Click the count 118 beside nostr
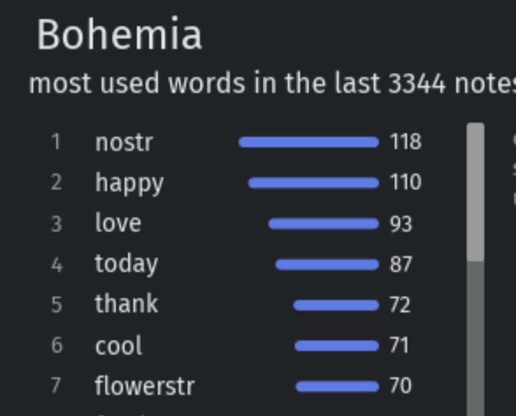The image size is (516, 416). [406, 142]
